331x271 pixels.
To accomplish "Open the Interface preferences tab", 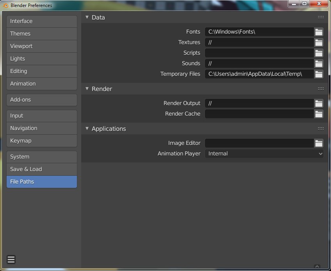I will [x=42, y=21].
